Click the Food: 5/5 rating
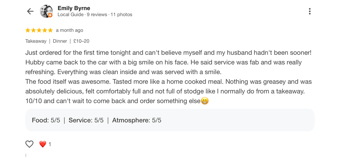Image resolution: width=340 pixels, height=157 pixels. tap(46, 120)
